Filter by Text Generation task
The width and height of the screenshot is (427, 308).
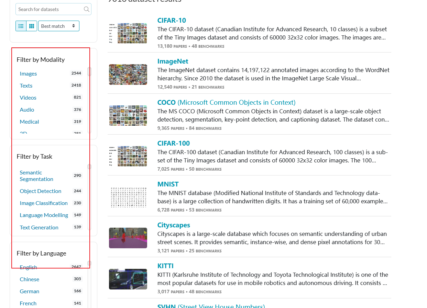(x=39, y=227)
